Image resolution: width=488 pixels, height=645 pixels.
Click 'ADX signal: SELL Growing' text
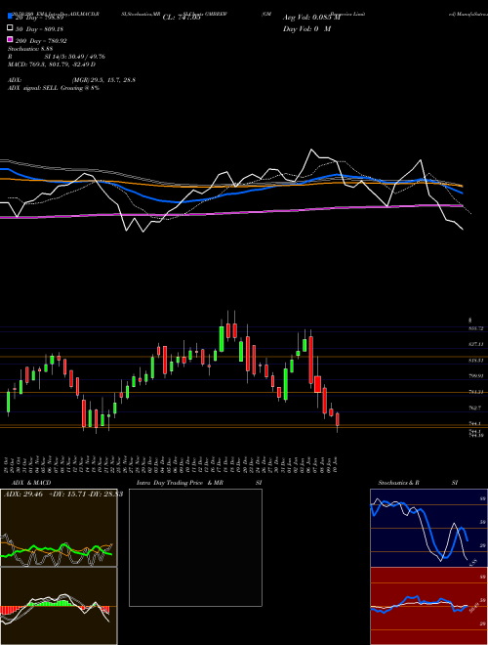click(x=54, y=88)
